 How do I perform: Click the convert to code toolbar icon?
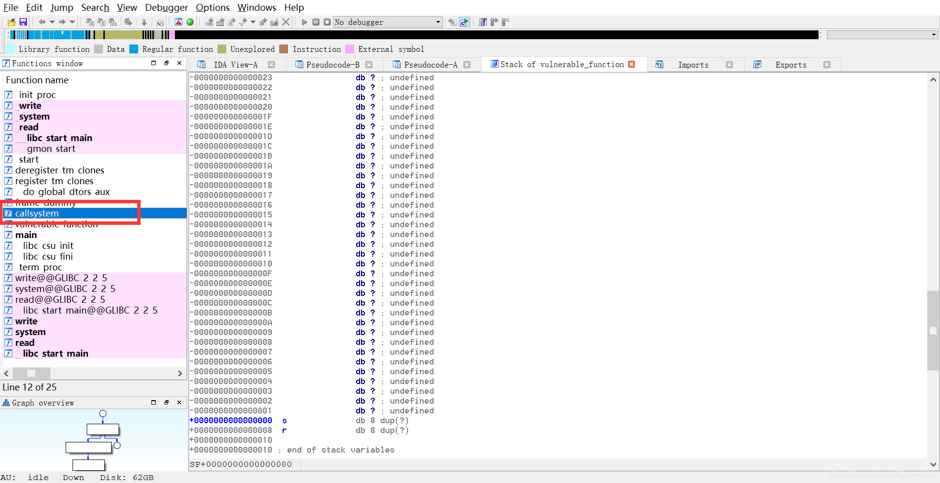pyautogui.click(x=209, y=22)
